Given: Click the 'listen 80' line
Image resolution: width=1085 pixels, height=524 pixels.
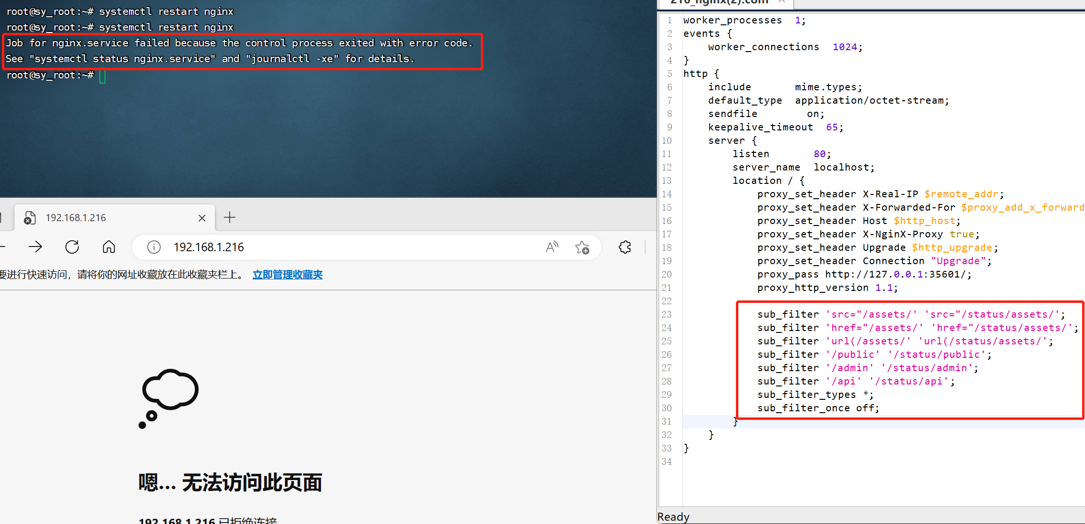Looking at the screenshot, I should tap(782, 154).
